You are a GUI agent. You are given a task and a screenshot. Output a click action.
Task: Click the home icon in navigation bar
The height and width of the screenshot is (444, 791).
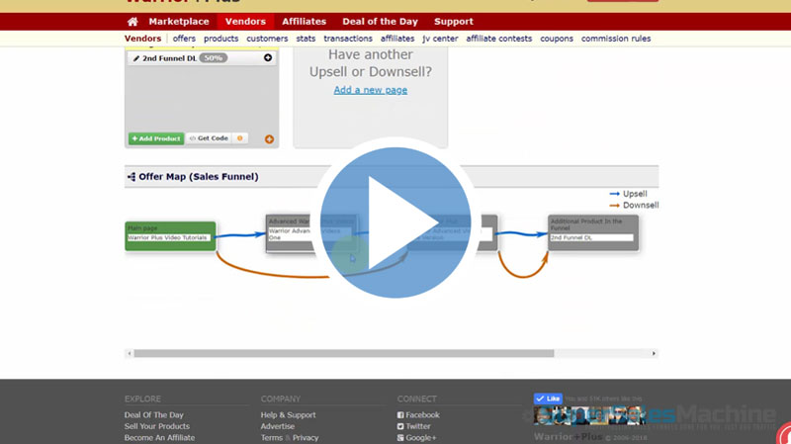click(132, 22)
